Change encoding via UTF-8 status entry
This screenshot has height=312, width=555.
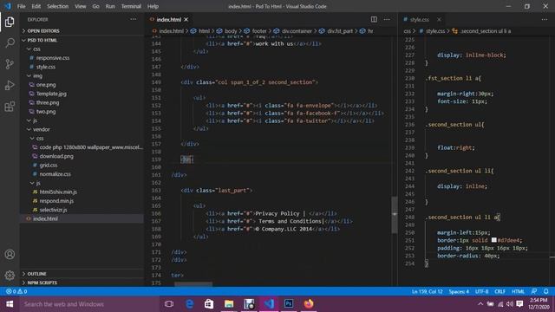tap(482, 291)
